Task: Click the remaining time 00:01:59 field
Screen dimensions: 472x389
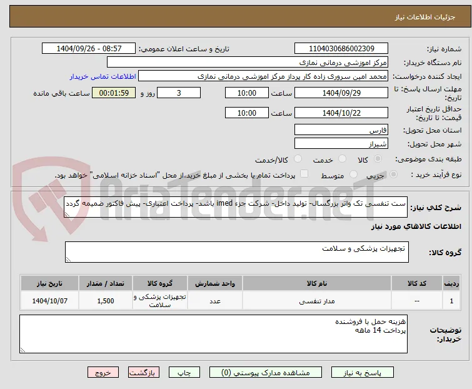Action: [x=114, y=93]
